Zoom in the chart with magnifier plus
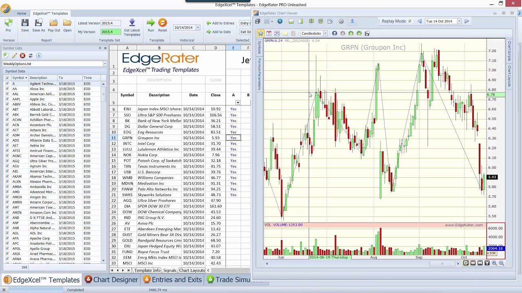This screenshot has width=522, height=293. click(494, 263)
